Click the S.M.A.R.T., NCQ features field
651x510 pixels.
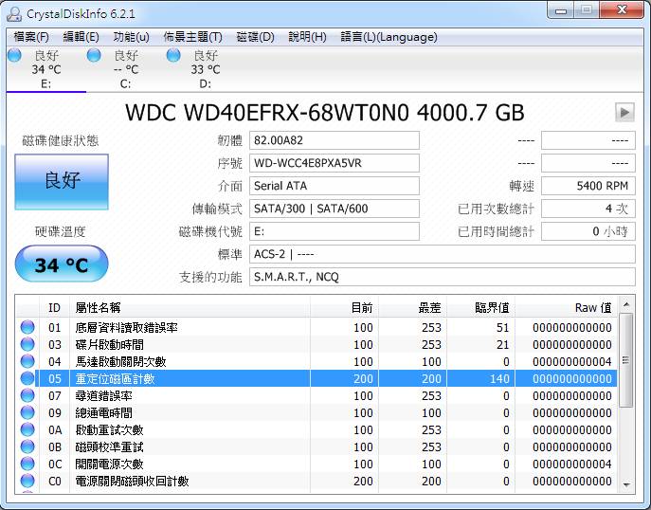(x=443, y=277)
